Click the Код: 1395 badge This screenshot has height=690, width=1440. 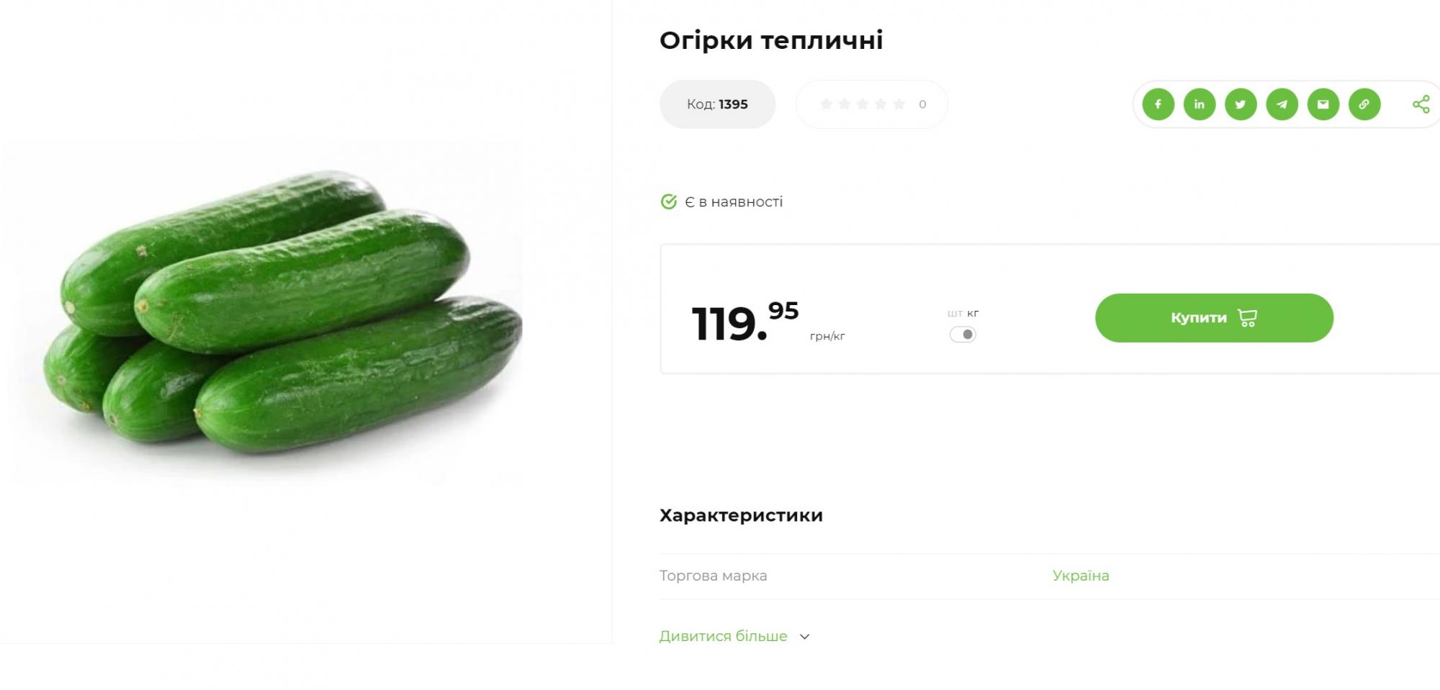pyautogui.click(x=717, y=104)
